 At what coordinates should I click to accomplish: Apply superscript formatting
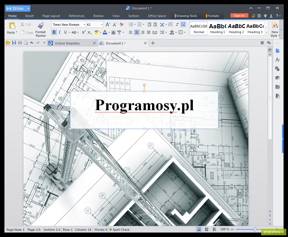pos(84,32)
